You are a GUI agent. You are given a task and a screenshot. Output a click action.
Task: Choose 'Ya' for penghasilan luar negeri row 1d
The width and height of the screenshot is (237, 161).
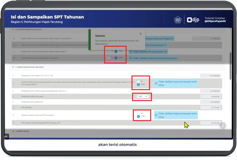pos(109,58)
